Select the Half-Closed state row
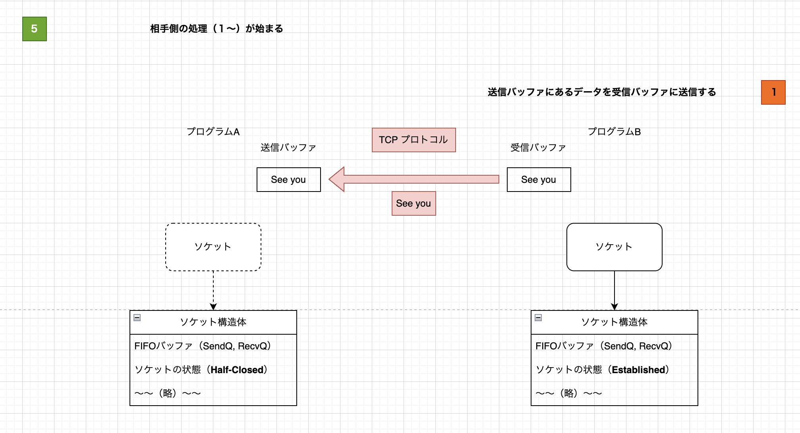The width and height of the screenshot is (800, 433). click(201, 369)
